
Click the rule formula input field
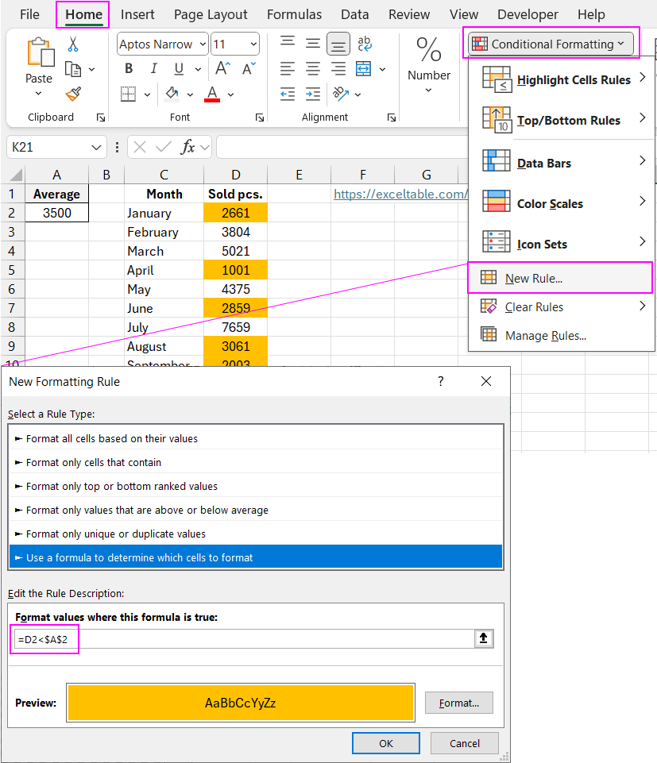tap(242, 638)
